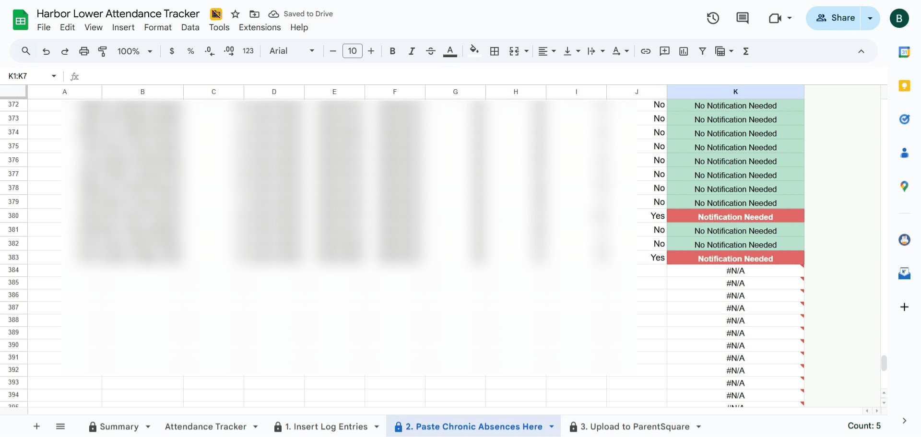Open the Insert menu
The width and height of the screenshot is (921, 437).
click(x=123, y=27)
